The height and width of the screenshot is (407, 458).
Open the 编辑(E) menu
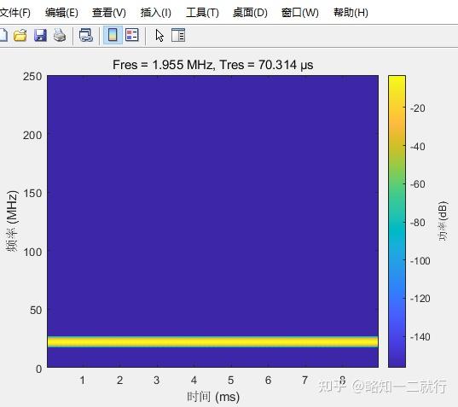pos(61,13)
